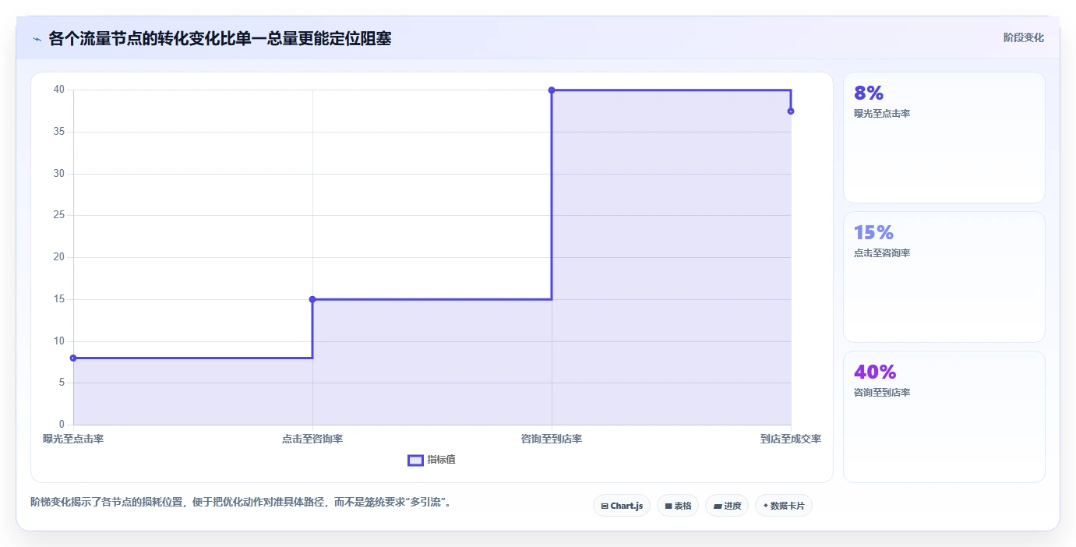Click the y-axis label 30
Viewport: 1076px width, 547px height.
point(58,174)
